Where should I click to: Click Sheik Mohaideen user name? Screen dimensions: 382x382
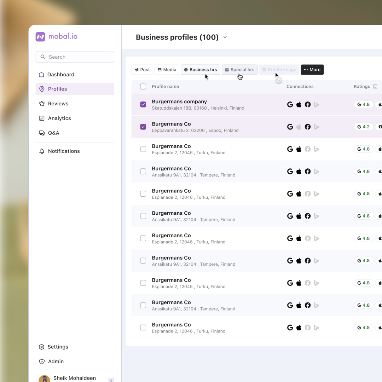pos(75,378)
